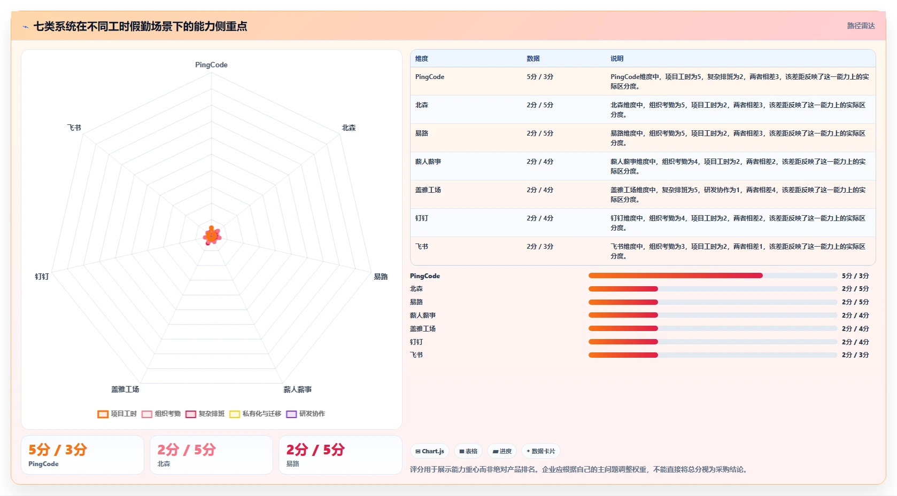The image size is (897, 496).
Task: Click the 2分 / 4分 value in 盖雅工场 table row
Action: (540, 190)
